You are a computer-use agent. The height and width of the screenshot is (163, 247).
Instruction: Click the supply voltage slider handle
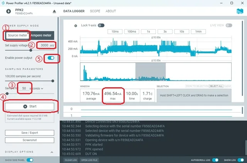pyautogui.click(x=31, y=50)
